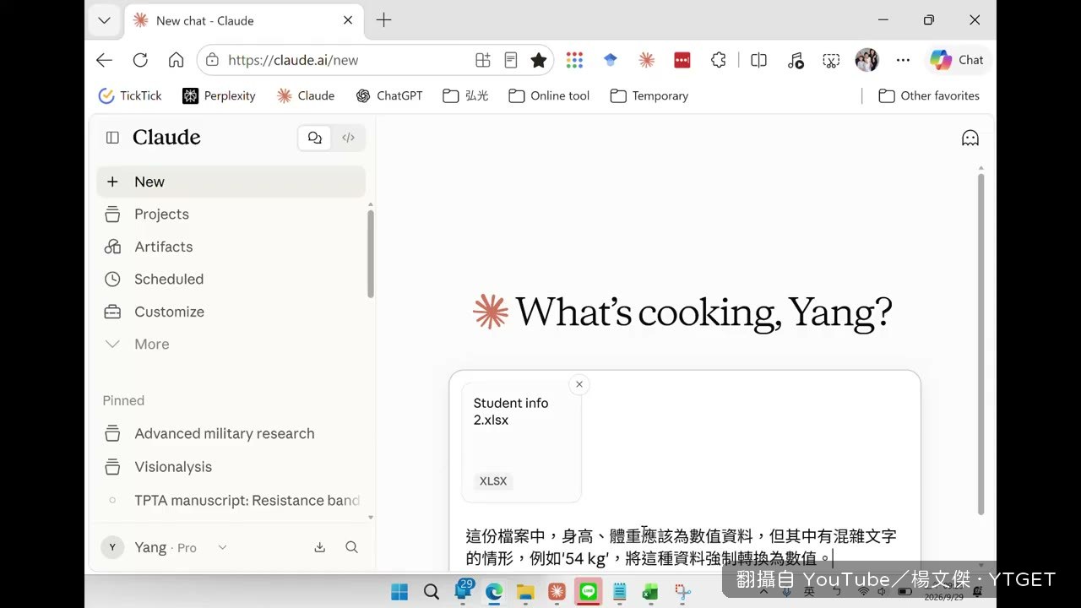1081x608 pixels.
Task: Switch to the code mode toggle
Action: (x=348, y=138)
